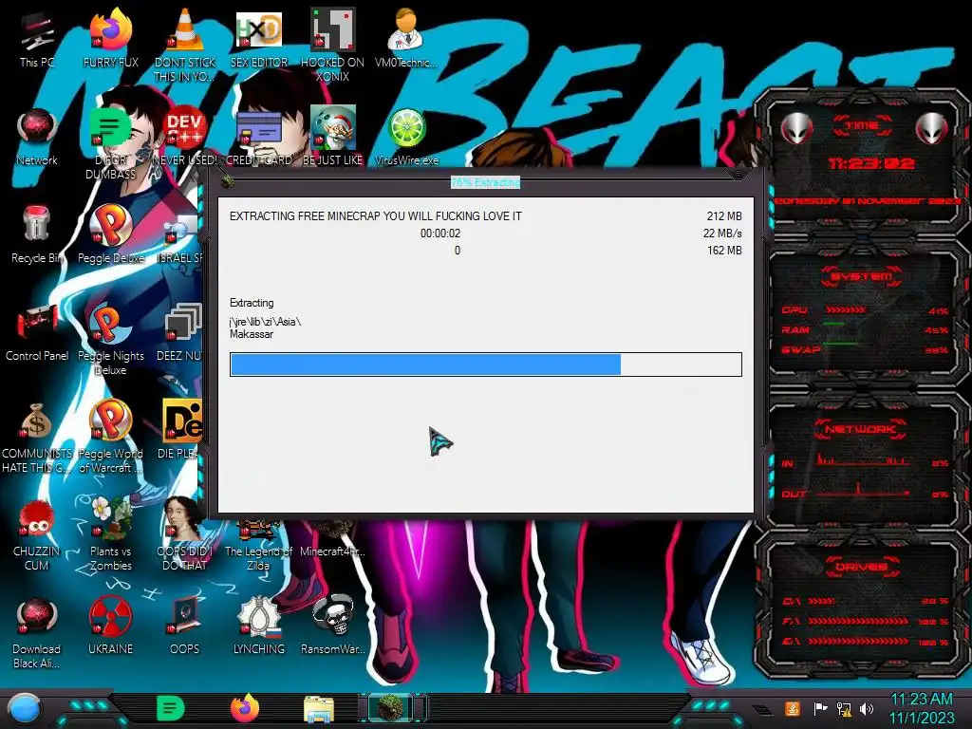
Task: Click the '76% Extracting' title bar
Action: [485, 182]
